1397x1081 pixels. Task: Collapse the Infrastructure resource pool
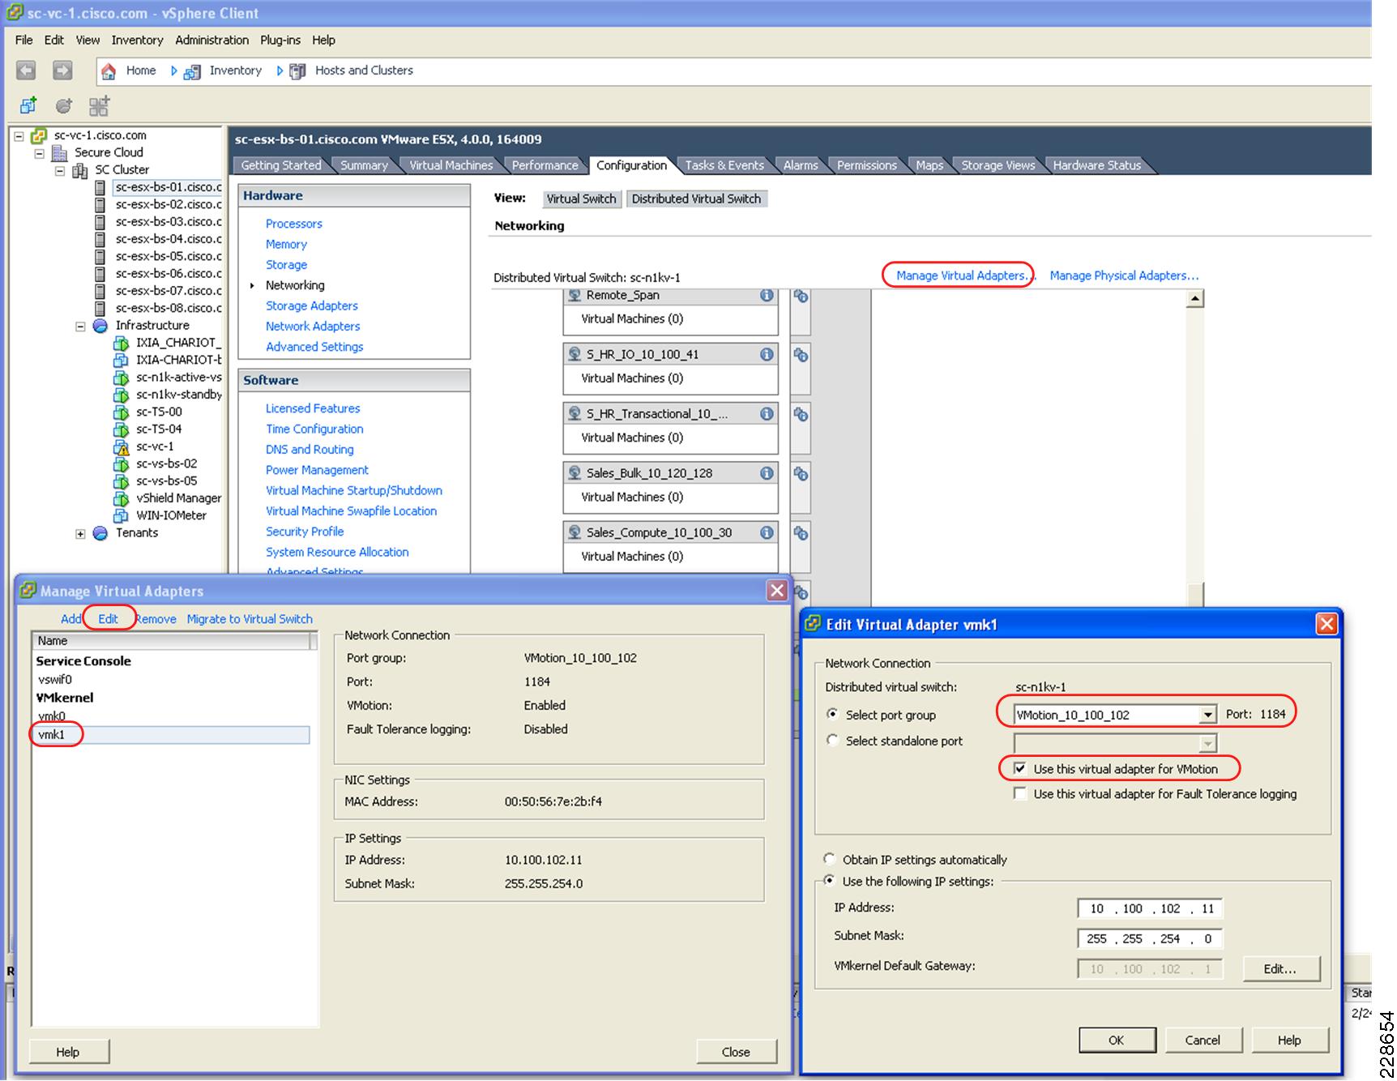(80, 327)
